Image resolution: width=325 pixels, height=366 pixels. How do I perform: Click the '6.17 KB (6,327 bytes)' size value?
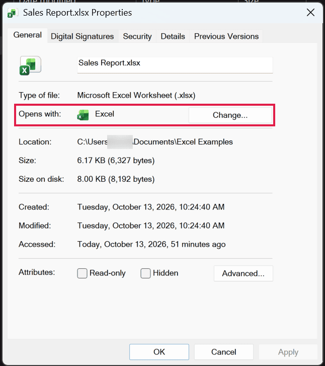[x=116, y=161]
